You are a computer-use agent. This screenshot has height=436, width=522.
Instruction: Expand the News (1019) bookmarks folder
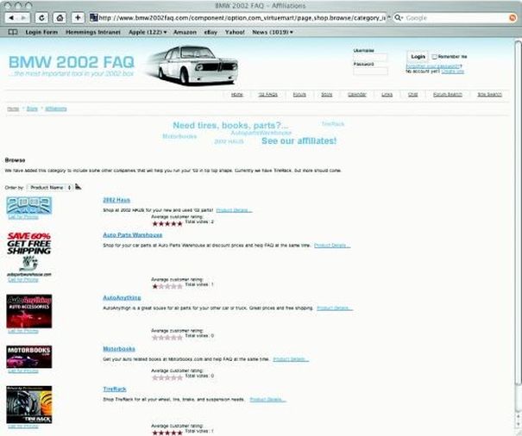point(273,32)
